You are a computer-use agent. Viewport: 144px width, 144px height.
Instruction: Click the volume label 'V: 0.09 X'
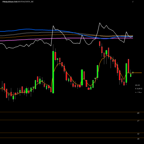coord(139,89)
